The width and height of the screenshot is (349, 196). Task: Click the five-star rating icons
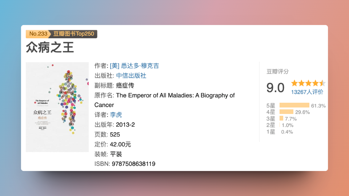308,83
